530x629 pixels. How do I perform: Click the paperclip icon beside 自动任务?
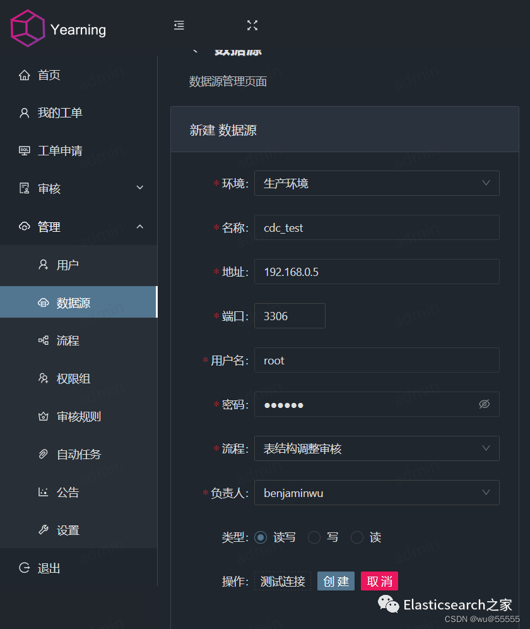(x=44, y=454)
